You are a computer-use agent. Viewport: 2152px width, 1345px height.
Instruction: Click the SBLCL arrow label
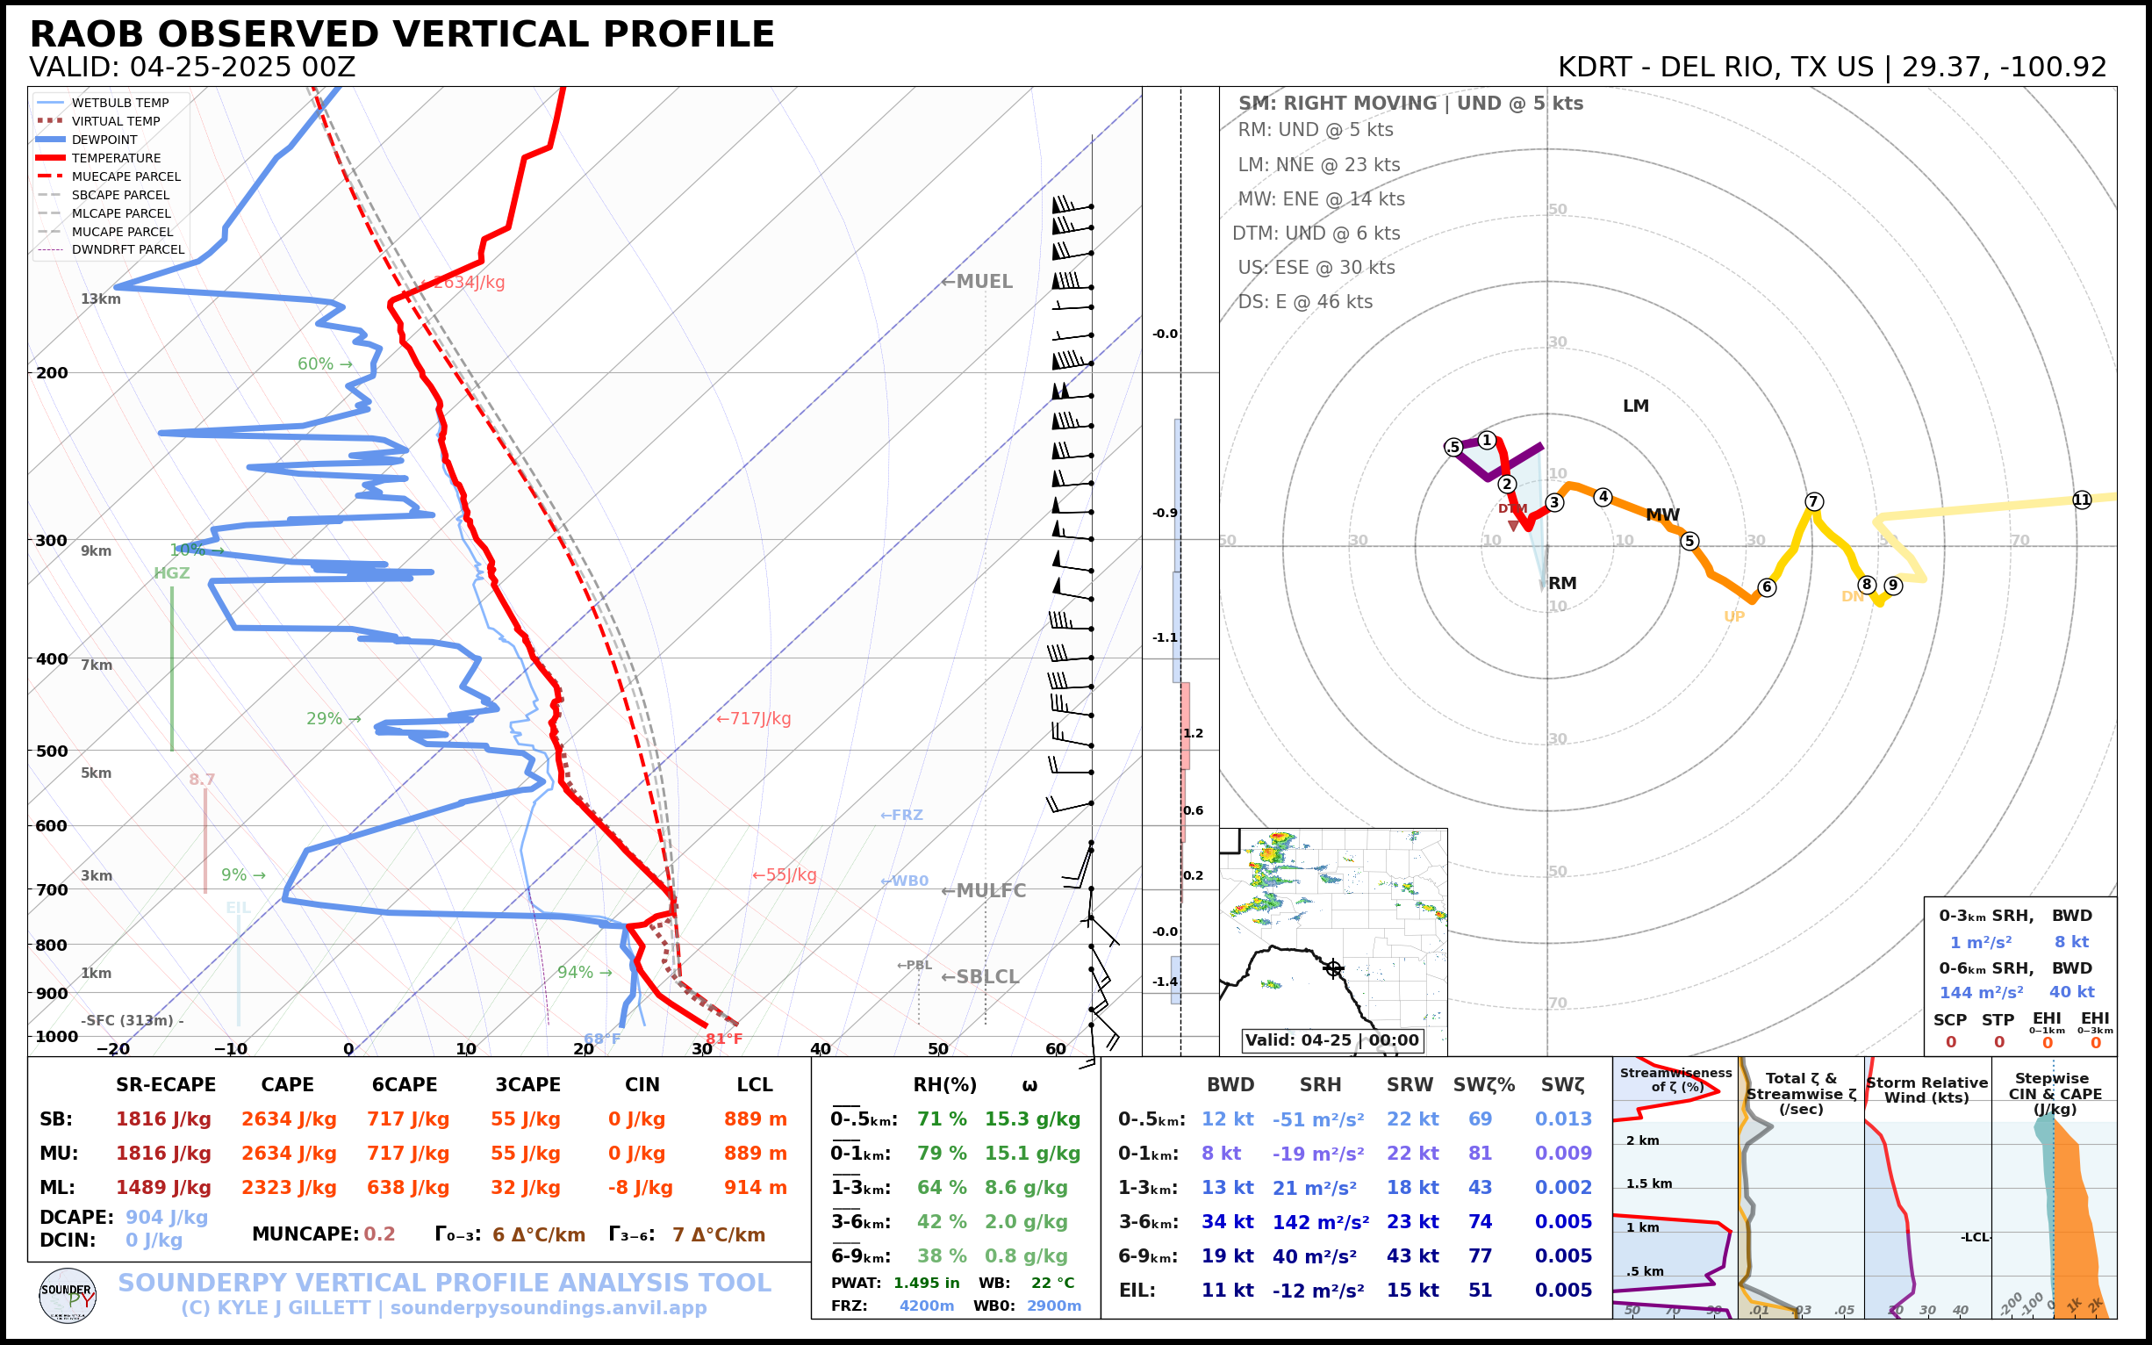pos(980,977)
